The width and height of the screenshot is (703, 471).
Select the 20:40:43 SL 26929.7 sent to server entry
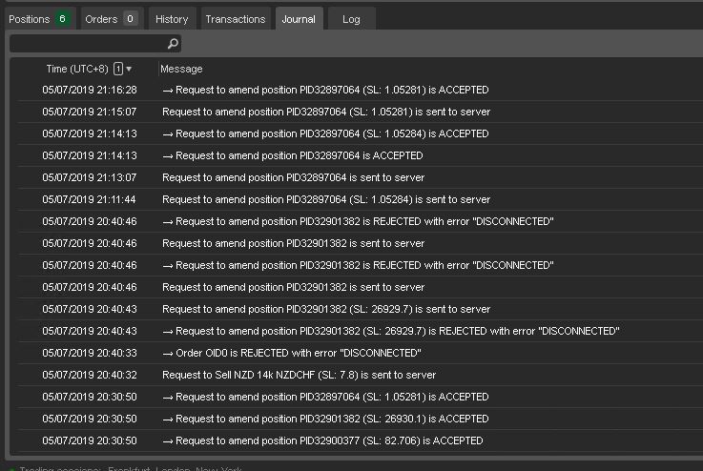(x=361, y=309)
